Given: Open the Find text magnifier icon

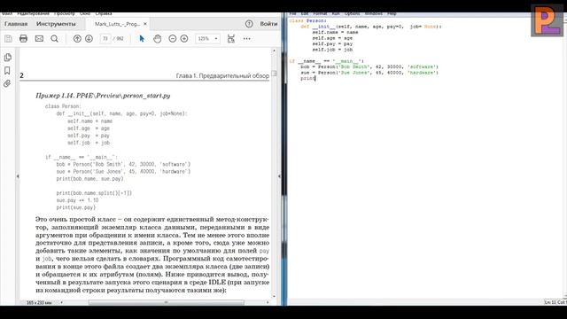Looking at the screenshot, I should 54,38.
